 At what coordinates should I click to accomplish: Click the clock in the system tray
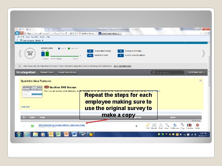pyautogui.click(x=203, y=135)
